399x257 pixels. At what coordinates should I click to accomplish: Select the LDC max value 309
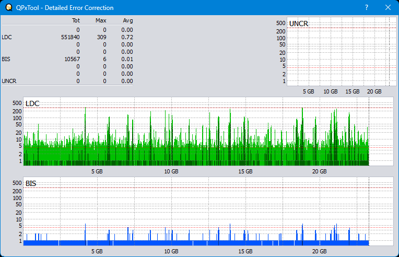pos(101,37)
